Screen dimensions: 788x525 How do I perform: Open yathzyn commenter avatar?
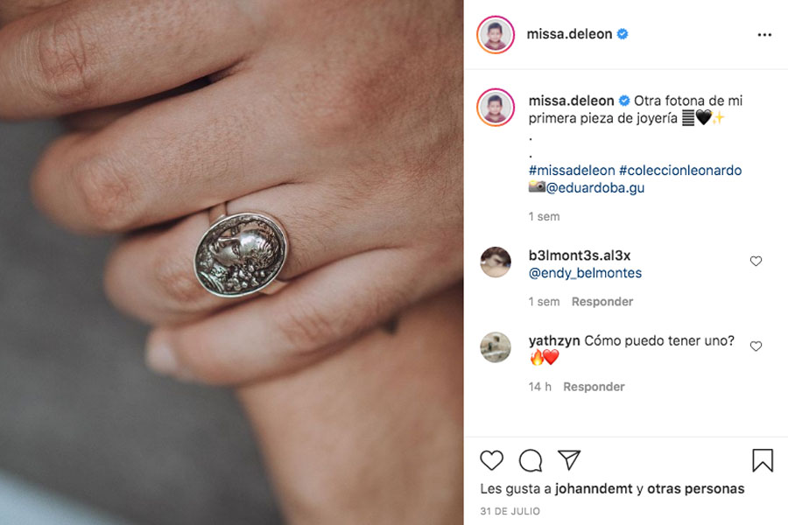496,347
